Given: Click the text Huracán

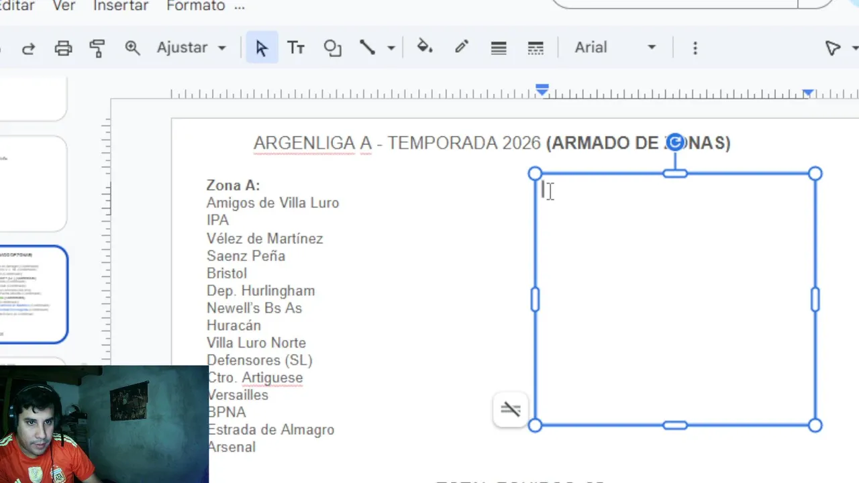Looking at the screenshot, I should click(234, 325).
